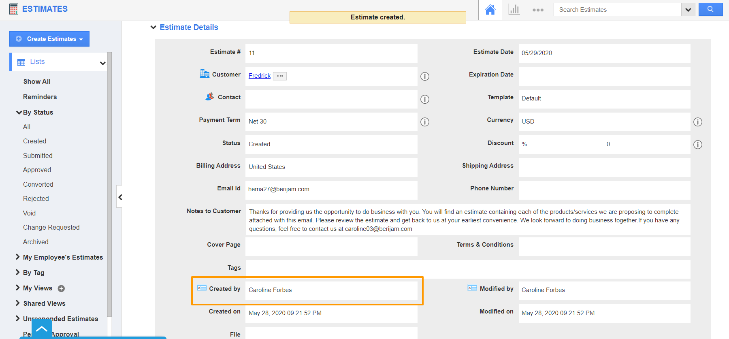Click the info icon next to Contact
The image size is (729, 339).
tap(424, 99)
